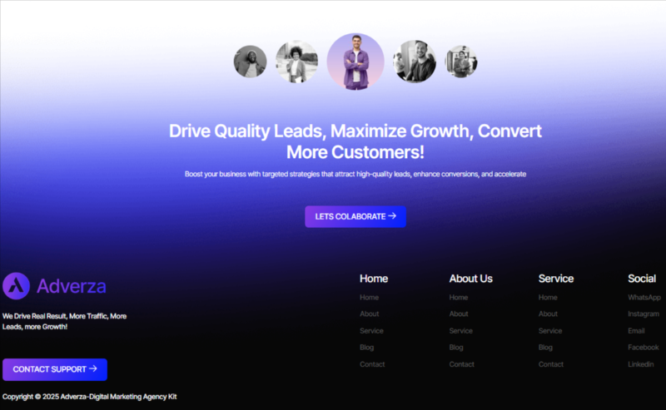This screenshot has height=410, width=666.
Task: Select the rightmost small avatar photo
Action: [x=461, y=62]
